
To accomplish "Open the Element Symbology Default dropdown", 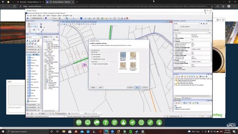I will [x=48, y=37].
